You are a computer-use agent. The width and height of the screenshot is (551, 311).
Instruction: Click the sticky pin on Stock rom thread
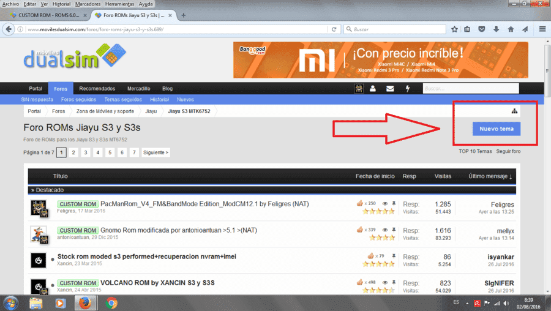point(394,256)
